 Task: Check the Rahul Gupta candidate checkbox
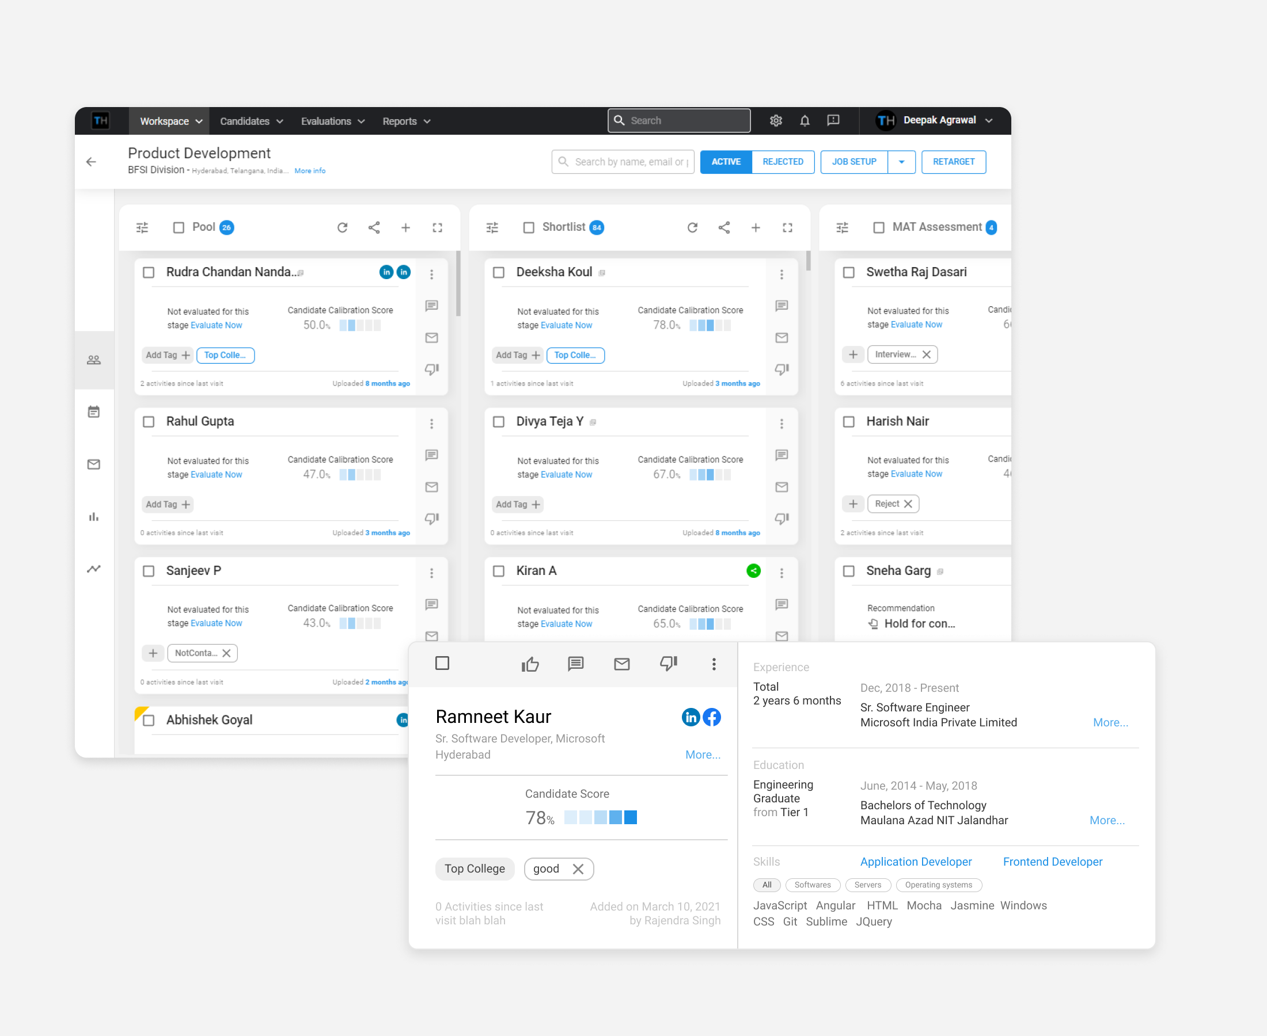(x=149, y=422)
